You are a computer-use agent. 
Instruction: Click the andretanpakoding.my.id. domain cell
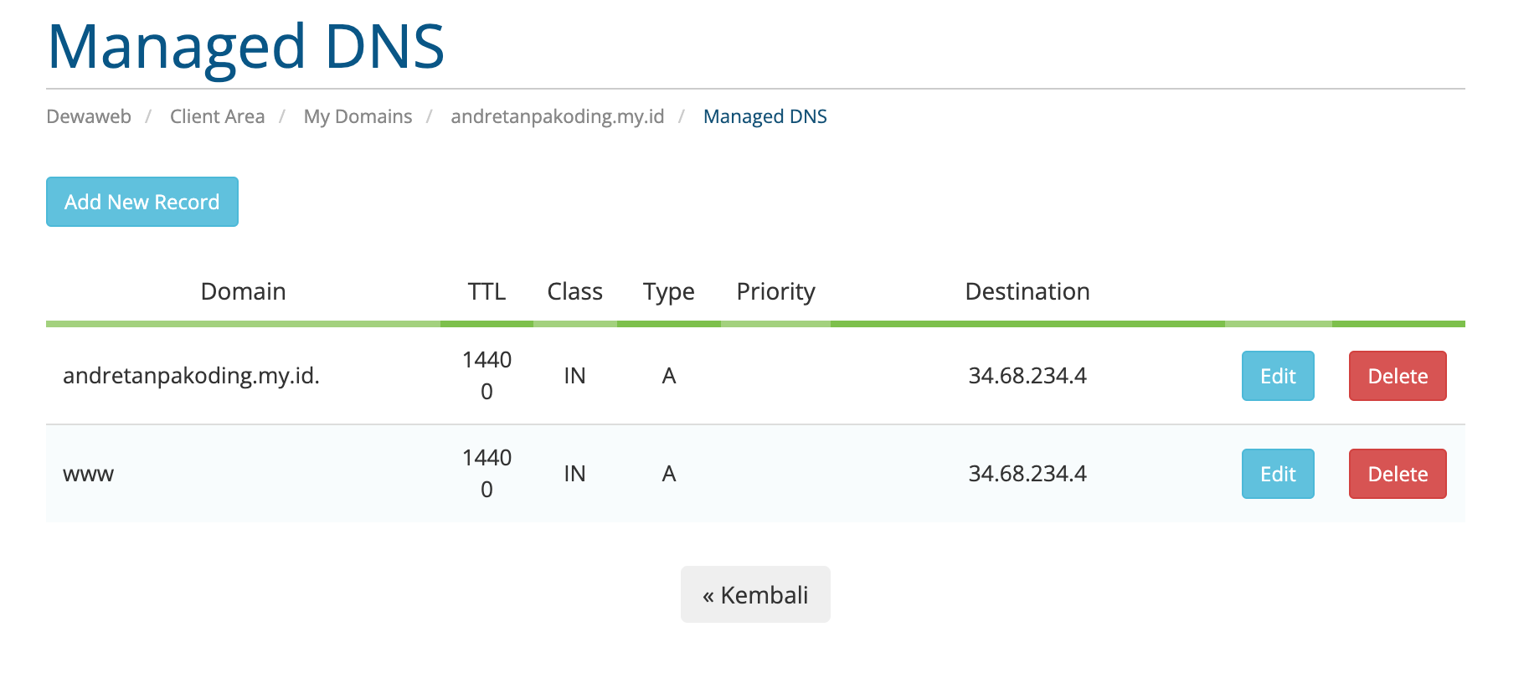[x=191, y=376]
